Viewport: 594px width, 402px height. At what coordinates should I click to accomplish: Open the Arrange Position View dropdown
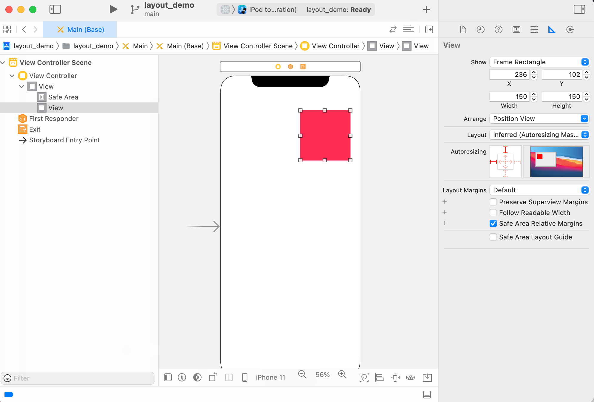tap(539, 119)
